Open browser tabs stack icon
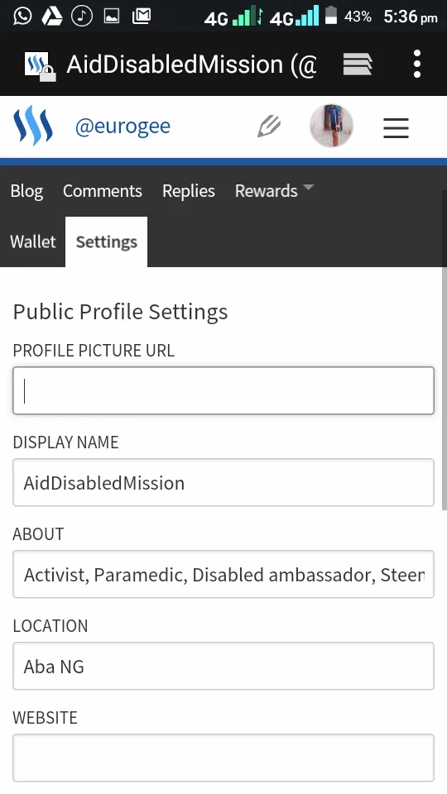Viewport: 447px width, 794px height. pos(358,65)
